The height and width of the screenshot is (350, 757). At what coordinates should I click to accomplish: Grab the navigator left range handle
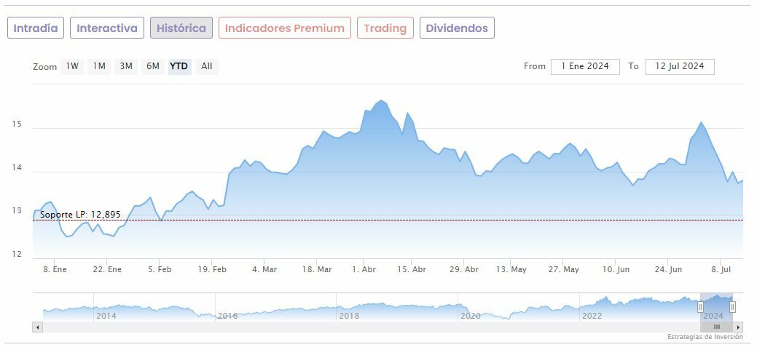tap(700, 306)
